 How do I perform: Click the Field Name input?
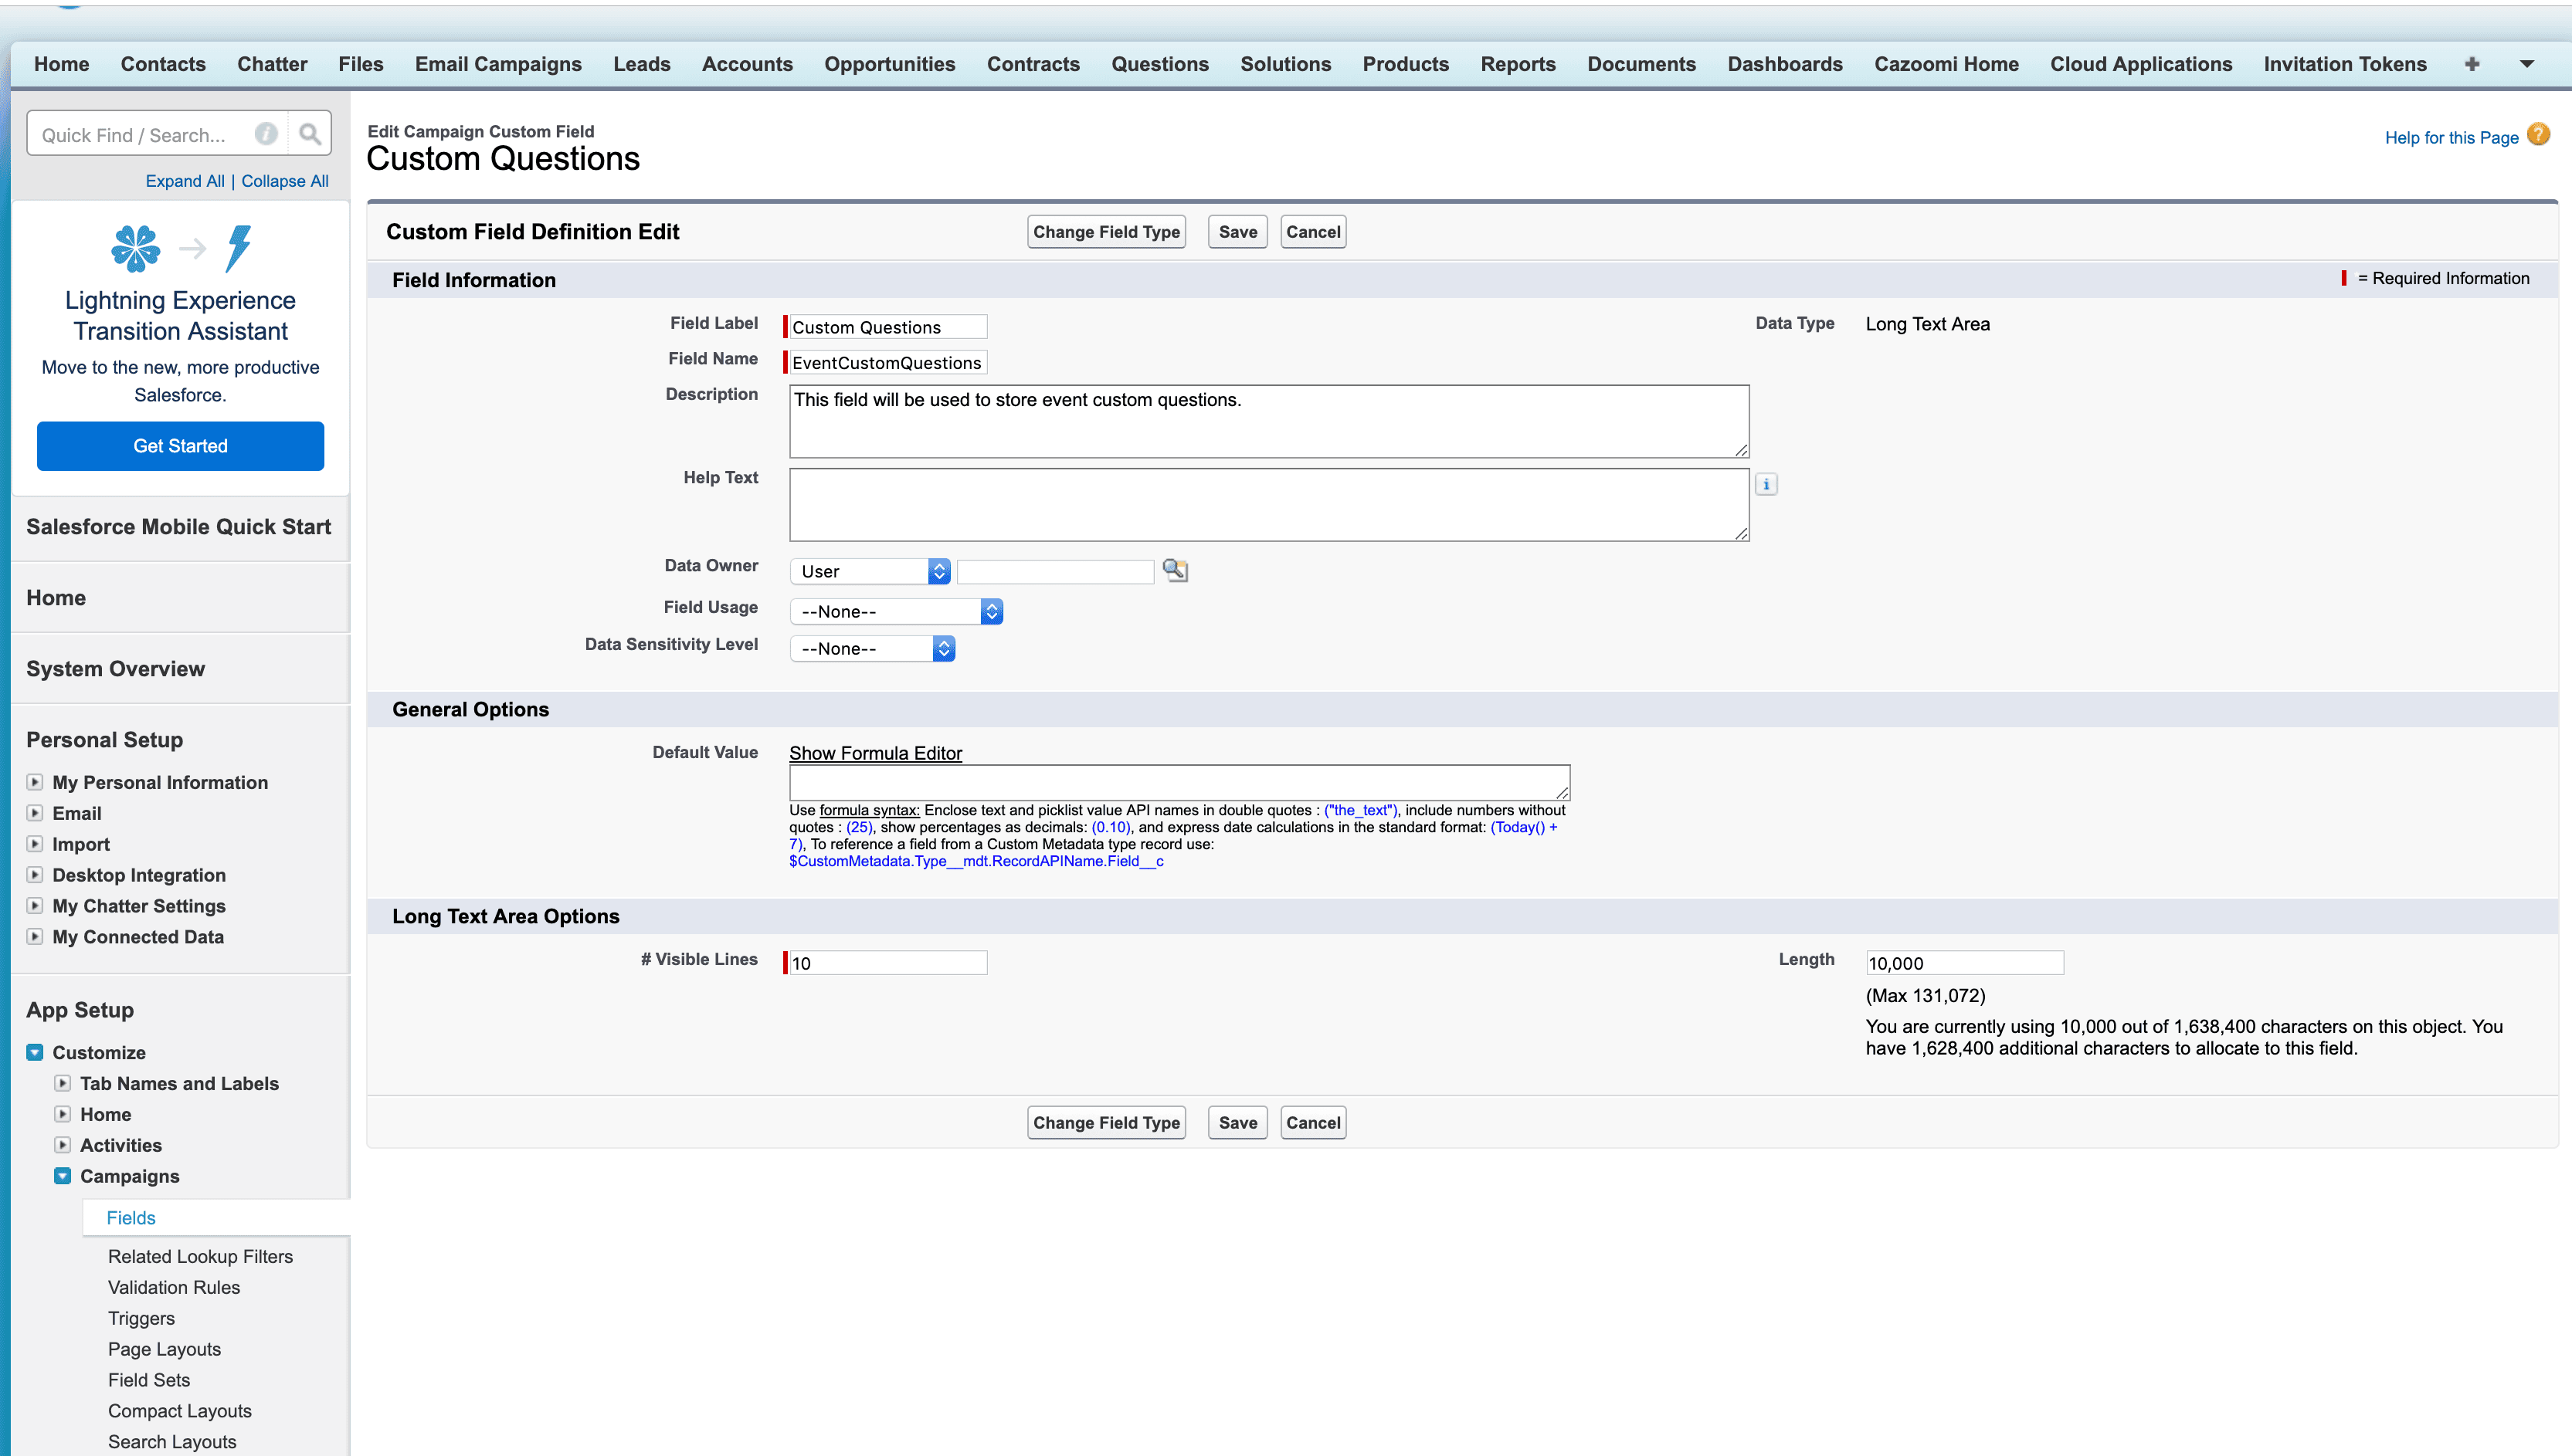click(887, 363)
